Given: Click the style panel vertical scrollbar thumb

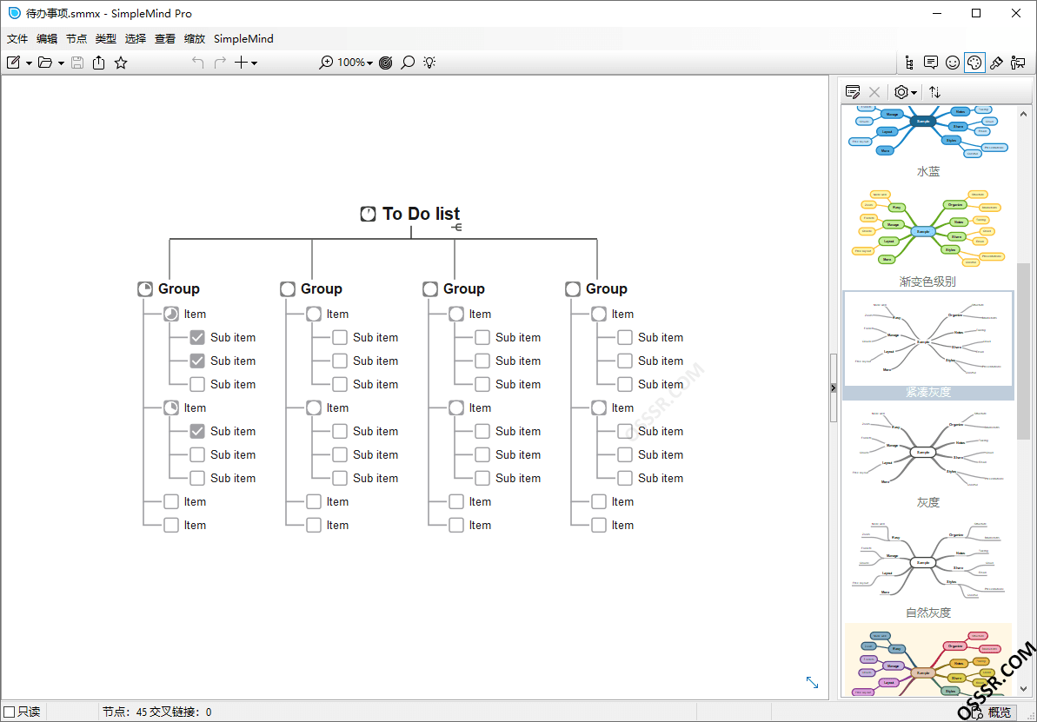Looking at the screenshot, I should coord(1023,351).
